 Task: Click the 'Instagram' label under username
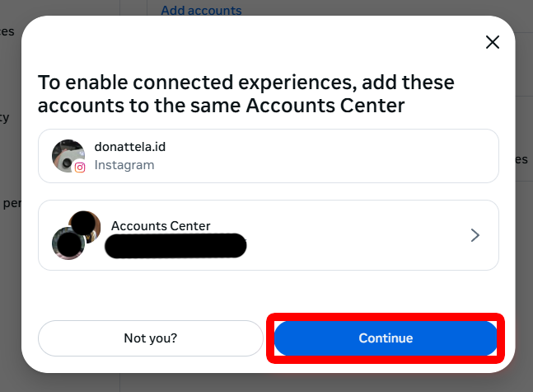(x=124, y=165)
